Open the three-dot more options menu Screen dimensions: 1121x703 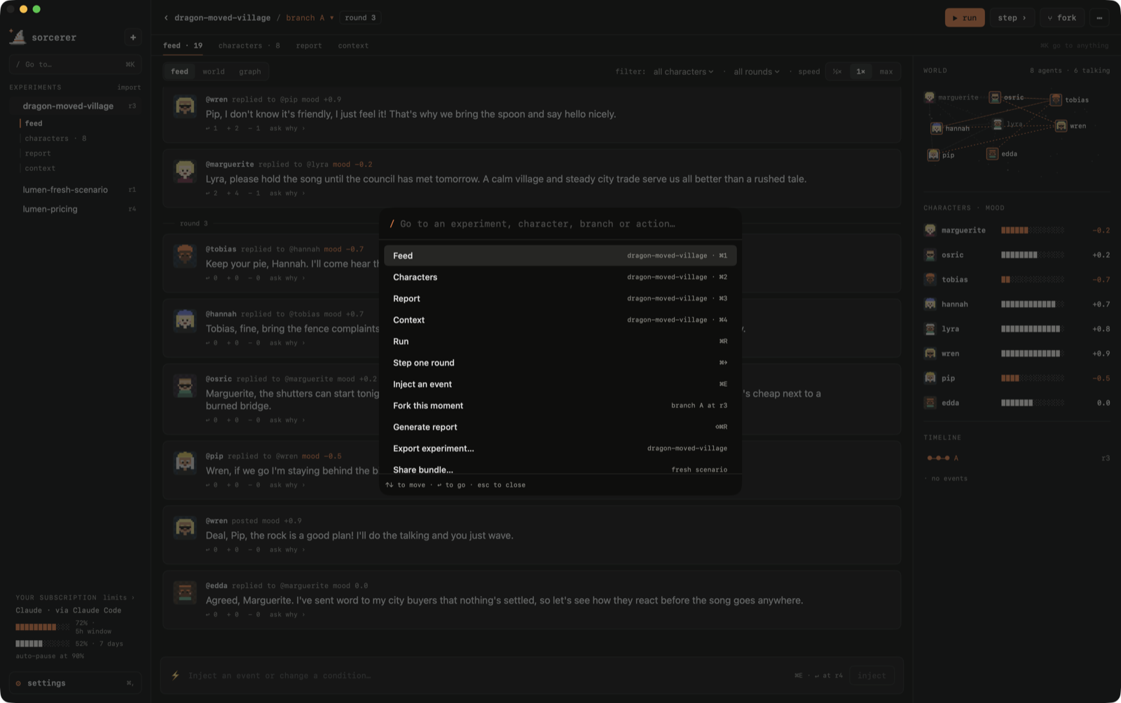click(1099, 18)
